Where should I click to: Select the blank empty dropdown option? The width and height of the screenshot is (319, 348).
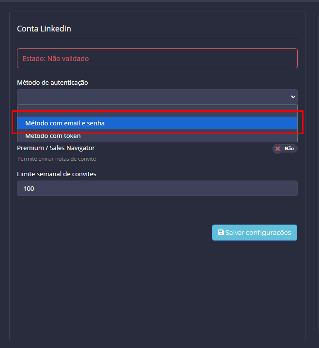pos(157,111)
